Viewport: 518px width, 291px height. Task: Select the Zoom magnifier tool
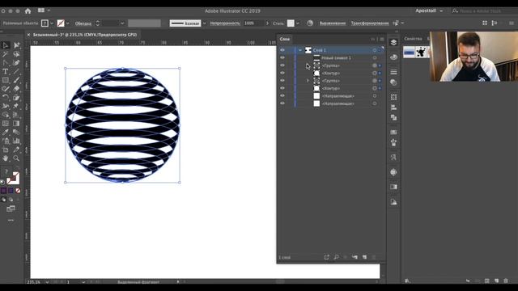point(16,158)
